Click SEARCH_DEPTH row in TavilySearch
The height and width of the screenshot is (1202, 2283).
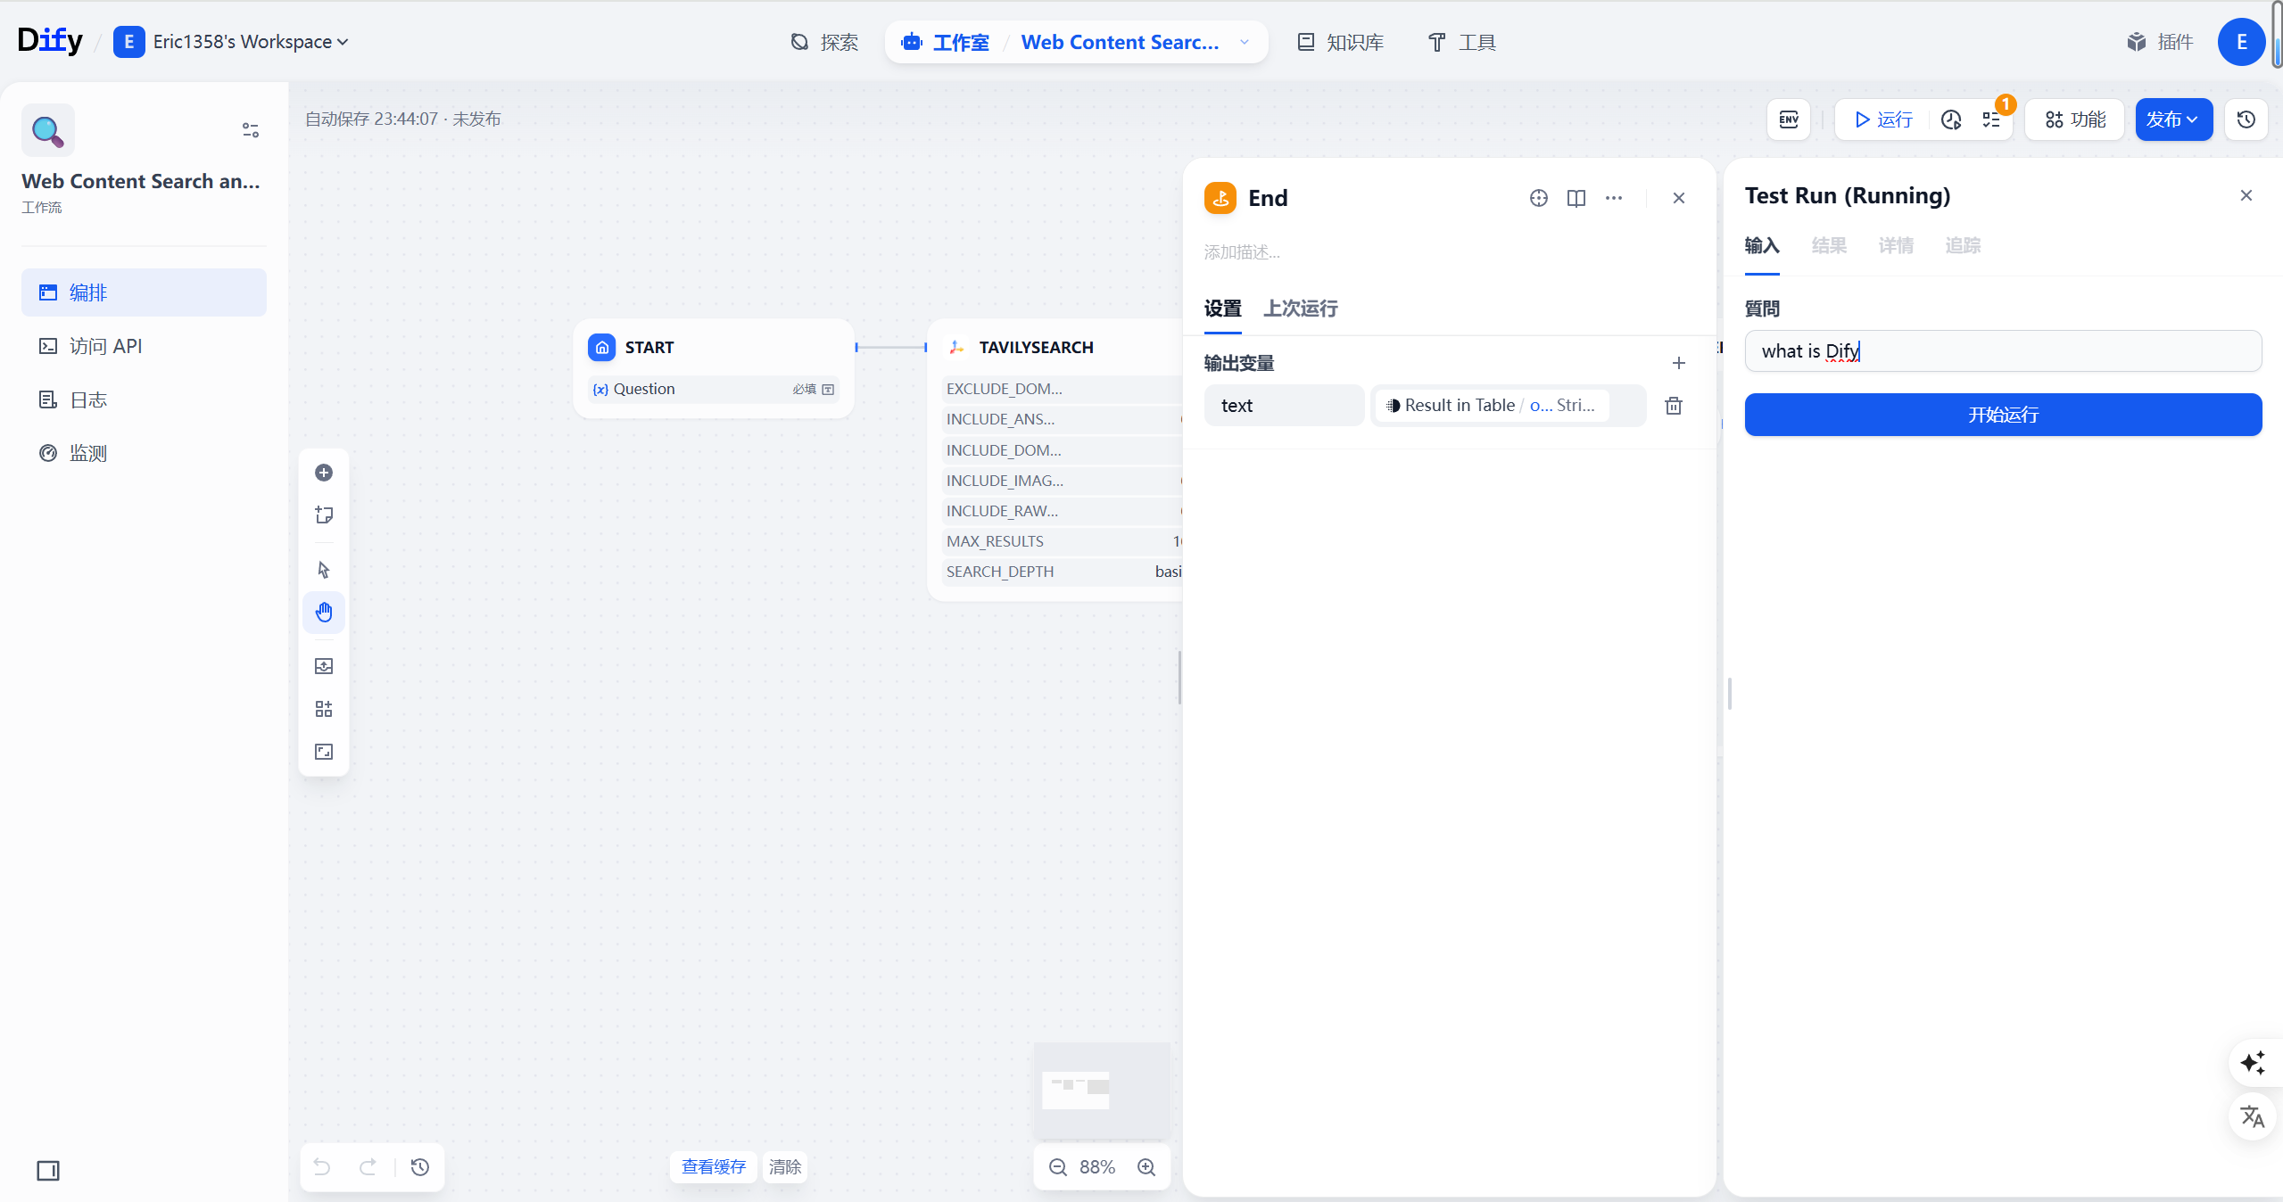(x=1063, y=572)
